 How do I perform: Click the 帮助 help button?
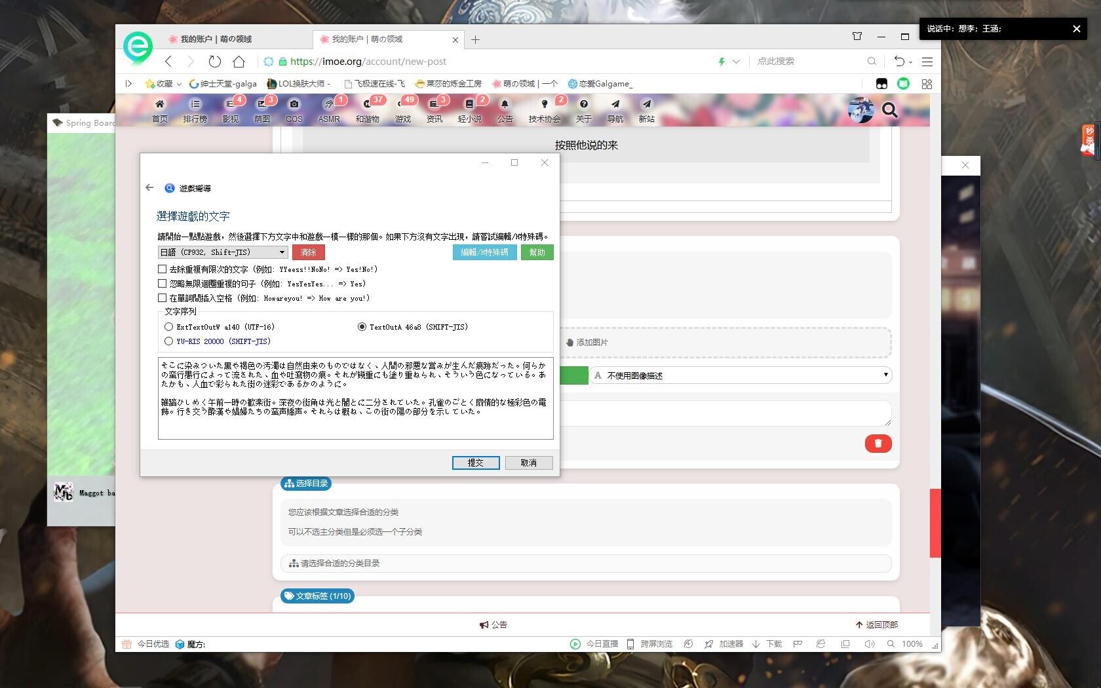tap(537, 252)
